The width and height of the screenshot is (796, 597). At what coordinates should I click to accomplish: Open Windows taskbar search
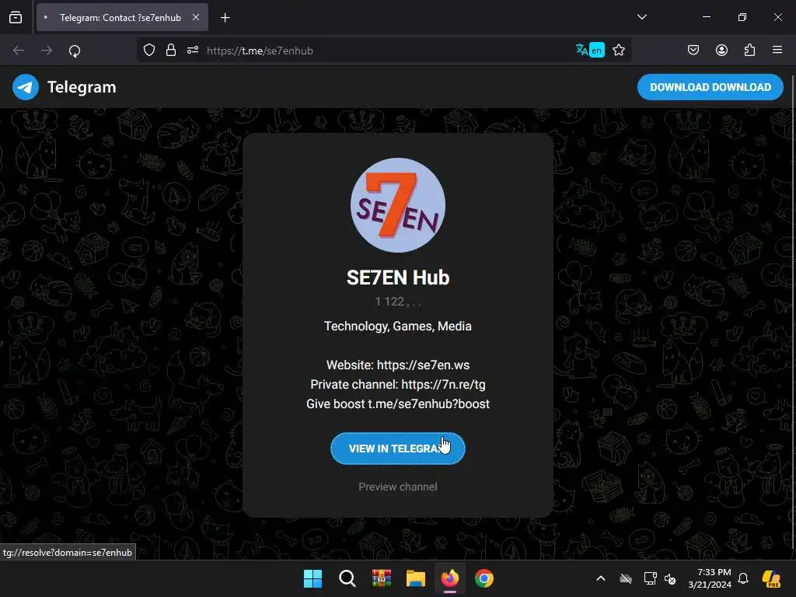347,578
